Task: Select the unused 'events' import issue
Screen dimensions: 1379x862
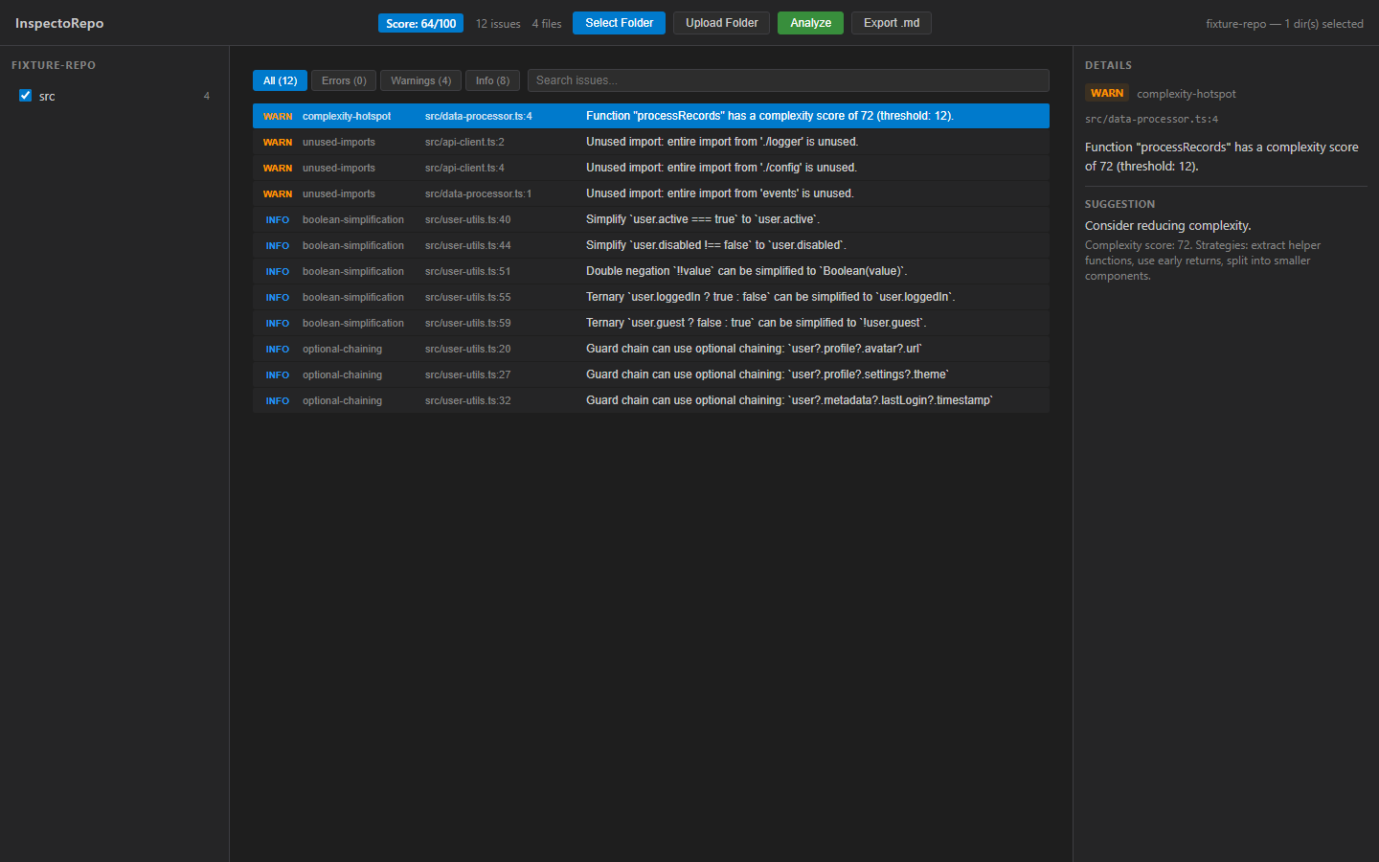Action: coord(651,193)
